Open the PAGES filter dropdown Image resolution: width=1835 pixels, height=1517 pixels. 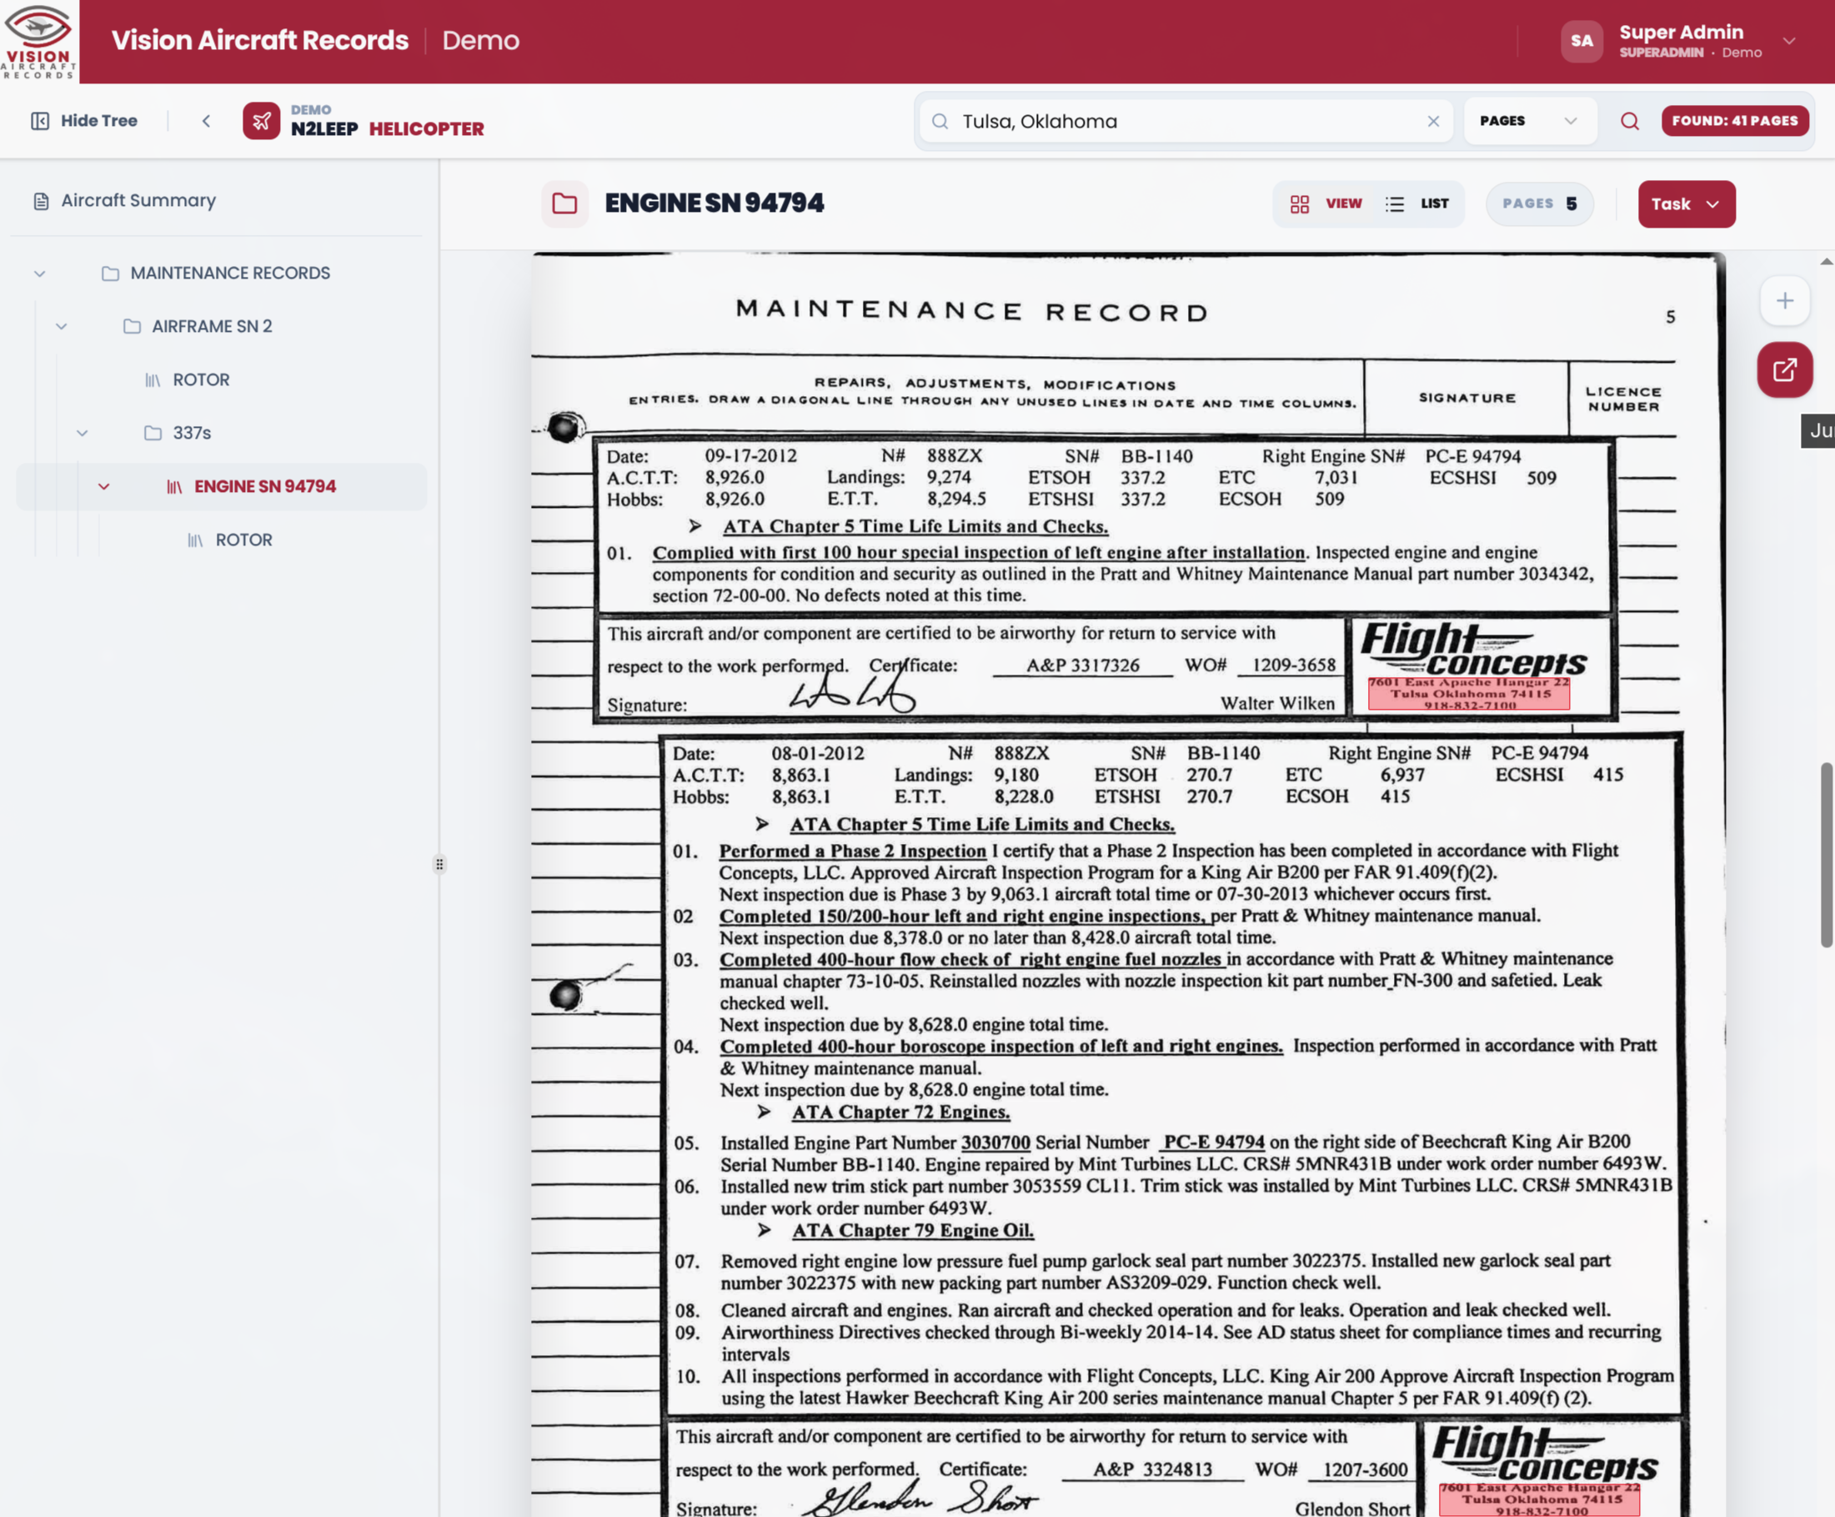pyautogui.click(x=1529, y=121)
